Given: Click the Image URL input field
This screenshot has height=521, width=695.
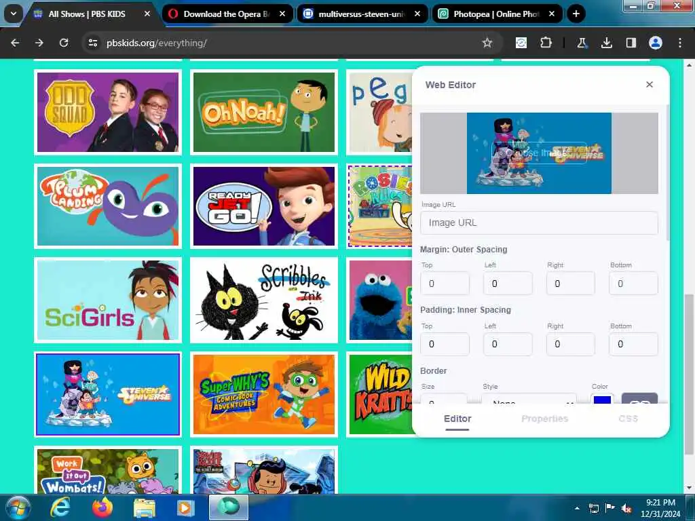Looking at the screenshot, I should click(539, 223).
